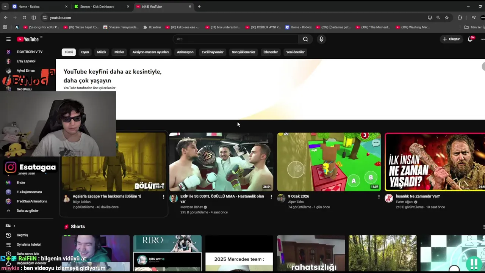Play the MMA ödüllü video thumbnail
Screen dimensions: 485x273
pos(221,162)
